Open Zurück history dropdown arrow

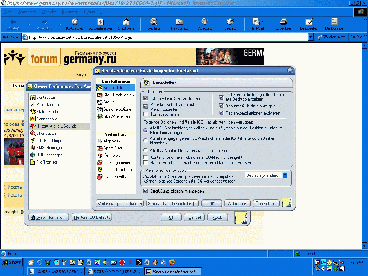point(29,24)
